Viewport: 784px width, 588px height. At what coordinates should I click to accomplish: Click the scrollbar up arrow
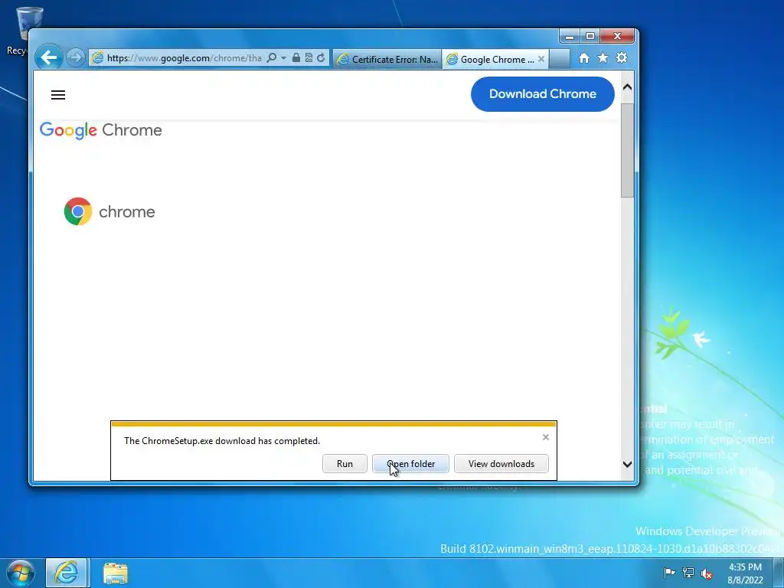628,87
